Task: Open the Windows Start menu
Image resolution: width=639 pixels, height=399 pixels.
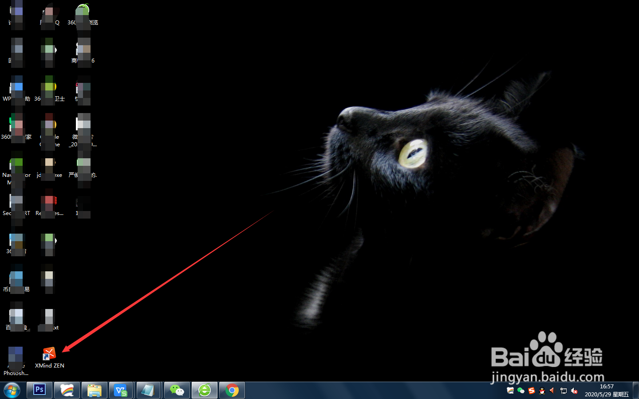Action: coord(12,391)
